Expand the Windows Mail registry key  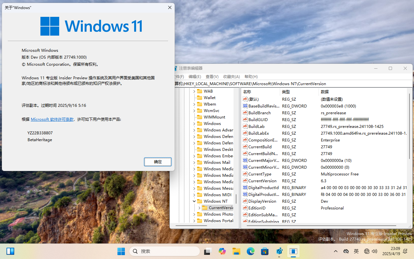pyautogui.click(x=194, y=163)
